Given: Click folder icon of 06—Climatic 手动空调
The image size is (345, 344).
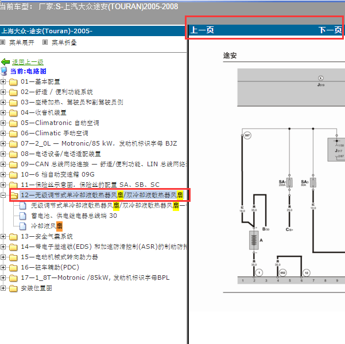Looking at the screenshot, I should (13, 134).
